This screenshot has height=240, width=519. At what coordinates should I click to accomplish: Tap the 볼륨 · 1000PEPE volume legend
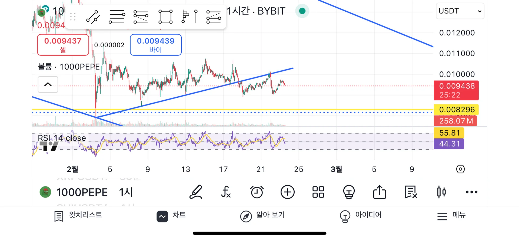[69, 67]
